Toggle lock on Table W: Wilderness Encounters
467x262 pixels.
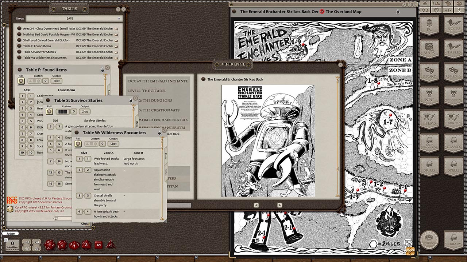click(159, 133)
